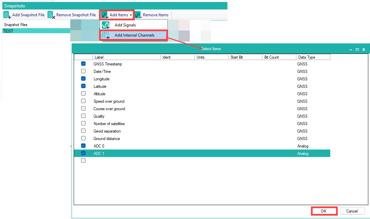Choose Add Internal Channels menu entry
The width and height of the screenshot is (370, 219).
coord(134,35)
